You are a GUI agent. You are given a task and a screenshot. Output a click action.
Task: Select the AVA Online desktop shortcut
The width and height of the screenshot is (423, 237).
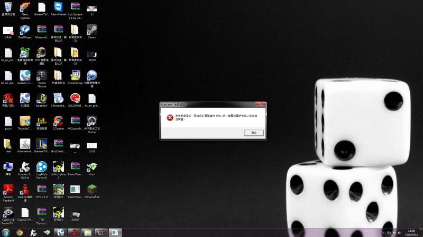coord(91,122)
